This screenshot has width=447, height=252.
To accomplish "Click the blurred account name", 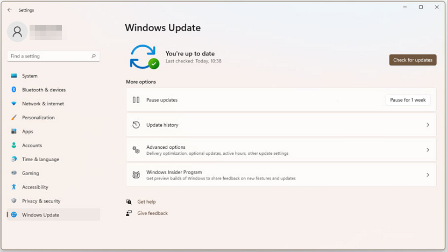I will 46,32.
